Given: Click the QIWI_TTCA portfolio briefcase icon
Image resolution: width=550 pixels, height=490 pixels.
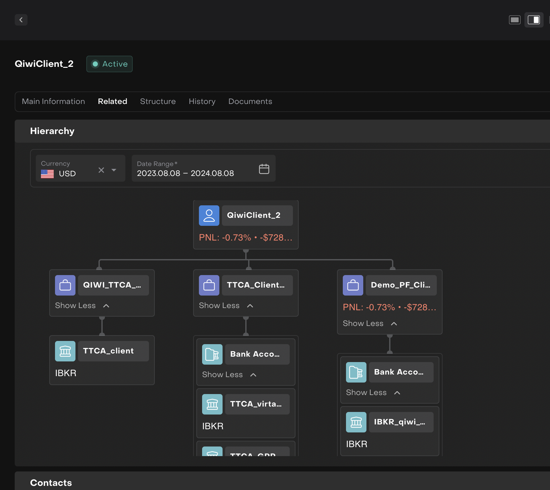Looking at the screenshot, I should coord(65,285).
